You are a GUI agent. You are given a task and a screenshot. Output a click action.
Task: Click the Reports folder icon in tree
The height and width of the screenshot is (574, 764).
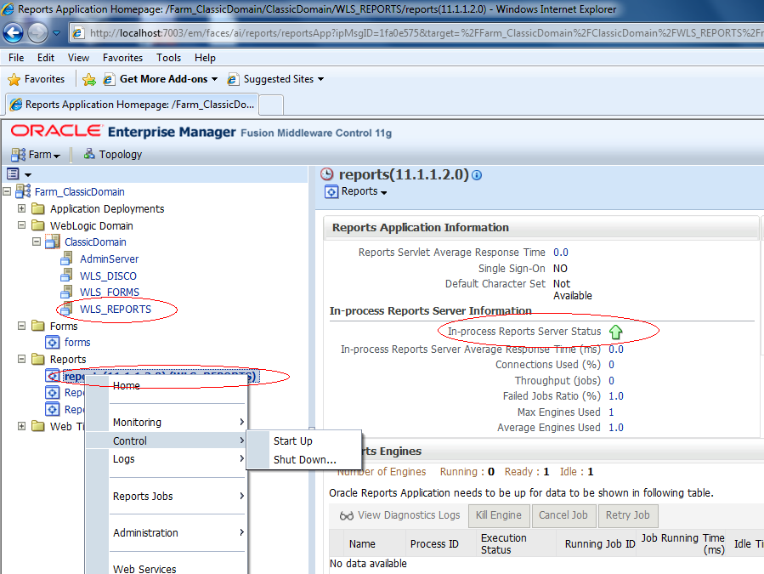click(x=38, y=360)
